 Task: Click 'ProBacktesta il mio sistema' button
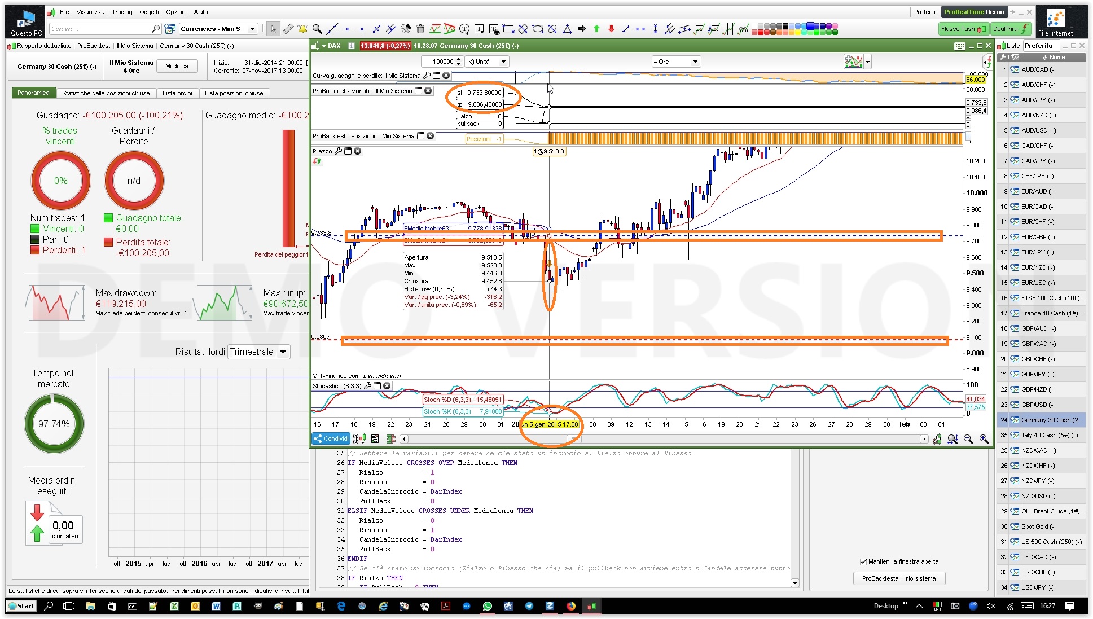click(x=898, y=578)
